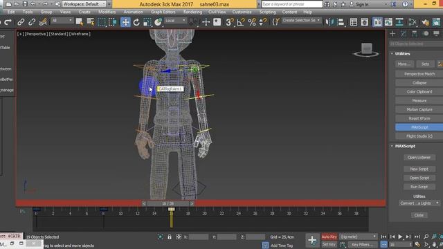Click the Select and Place icon
The image size is (443, 249).
tap(159, 22)
